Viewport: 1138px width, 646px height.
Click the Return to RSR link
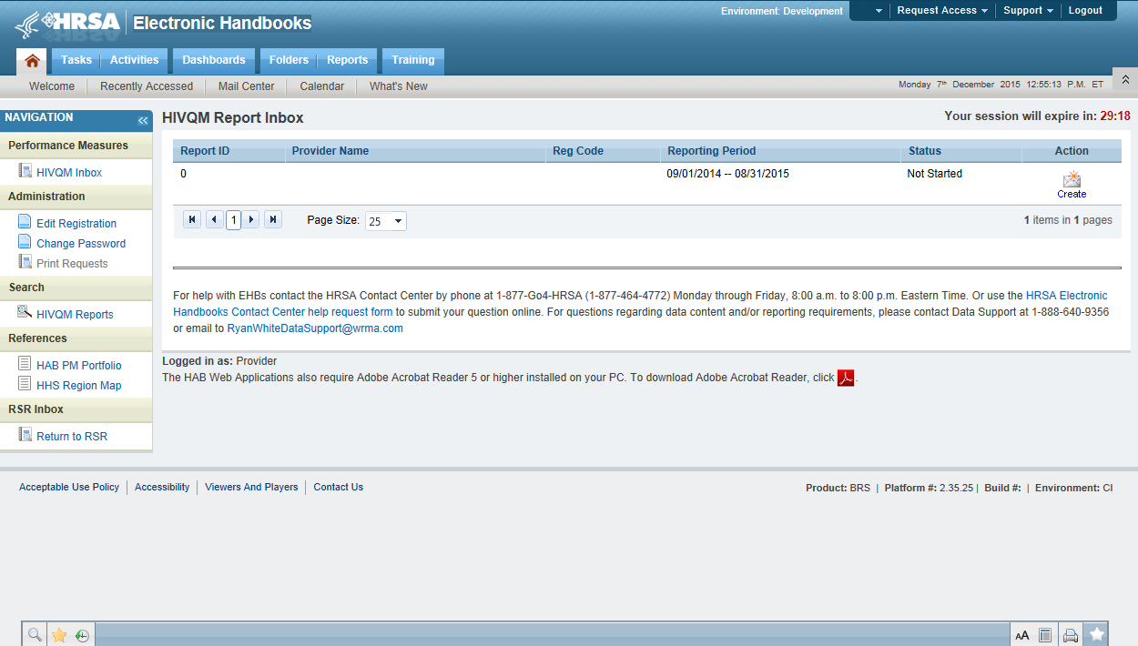[72, 437]
